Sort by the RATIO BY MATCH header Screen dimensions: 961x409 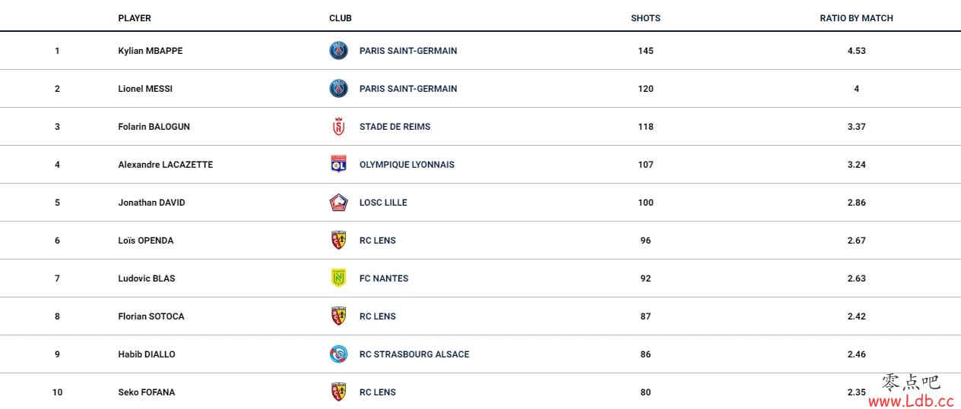click(856, 18)
